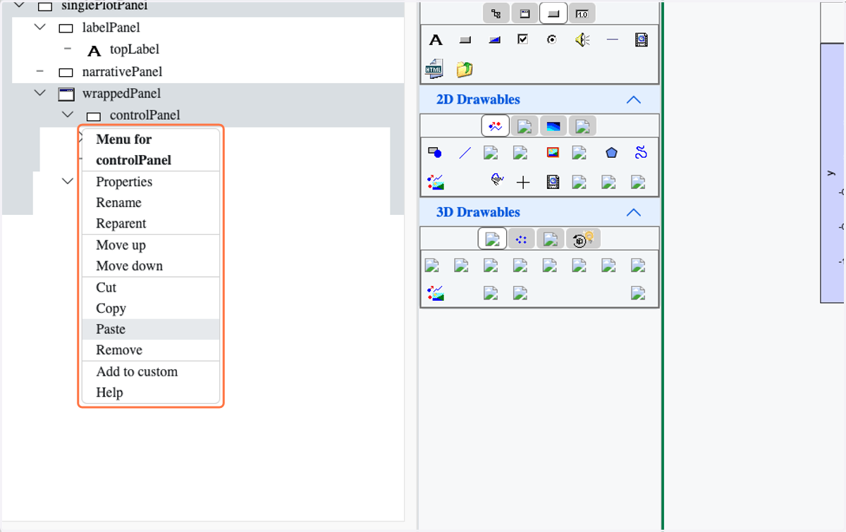Choose Remove in the context menu
The height and width of the screenshot is (532, 846).
151,350
